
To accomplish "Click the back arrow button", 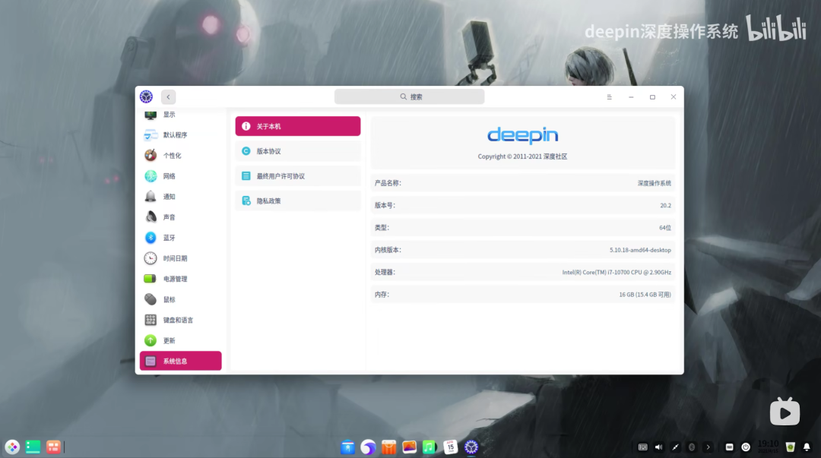I will (x=168, y=96).
